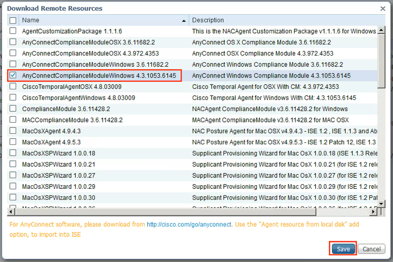Screen dimensions: 393x262
Task: Click the vertical scrollbar down arrow
Action: click(x=381, y=204)
